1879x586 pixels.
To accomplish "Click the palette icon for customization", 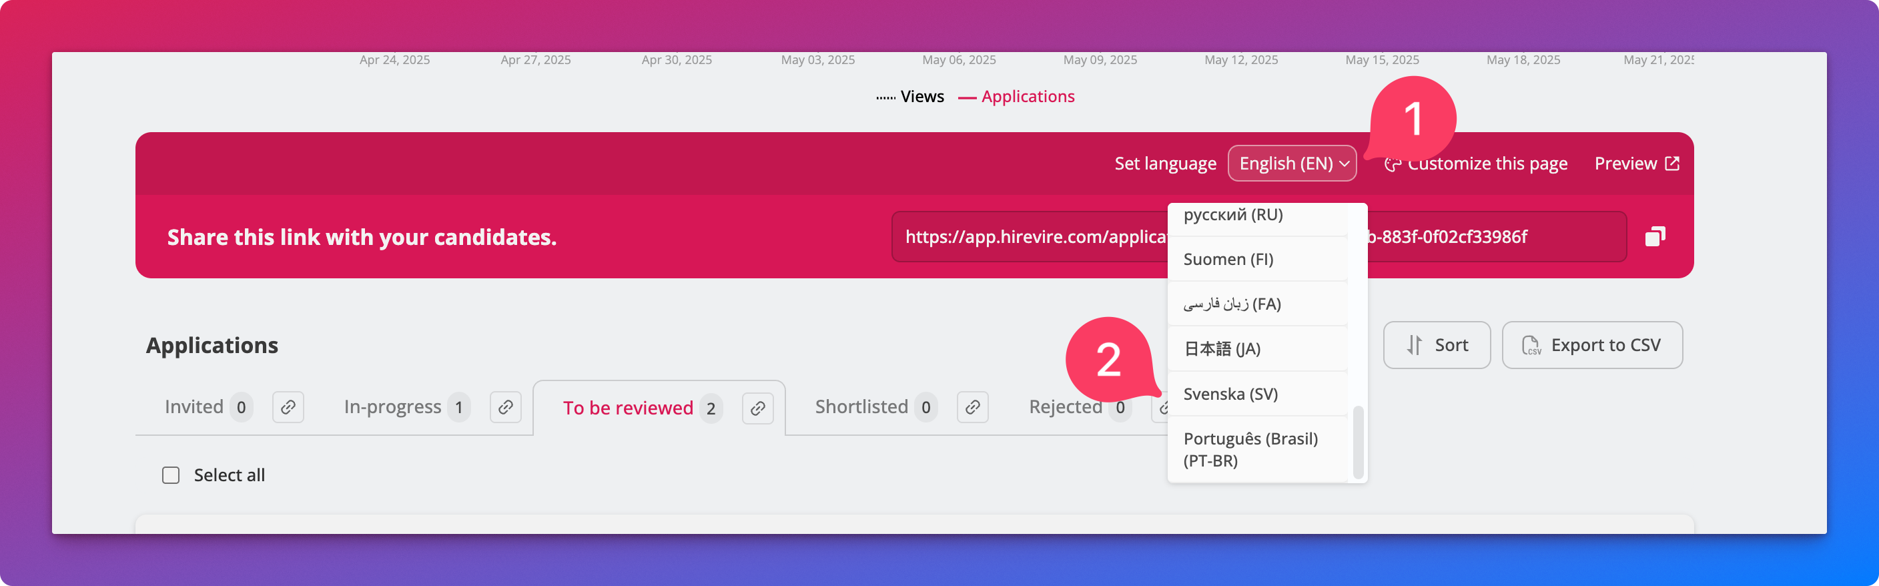I will coord(1393,164).
